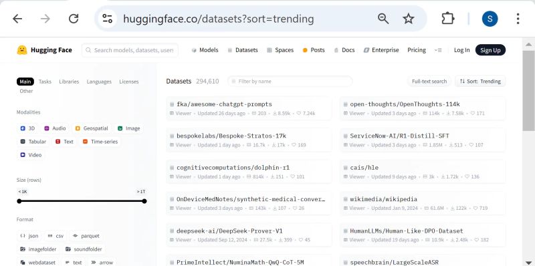The height and width of the screenshot is (266, 535).
Task: Open Posts in the navigation bar
Action: [x=314, y=50]
